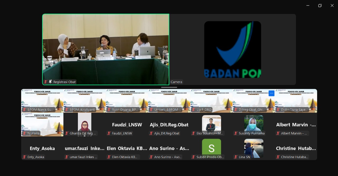Restore down the meeting window
Viewport: 338px width, 176px height.
click(320, 6)
